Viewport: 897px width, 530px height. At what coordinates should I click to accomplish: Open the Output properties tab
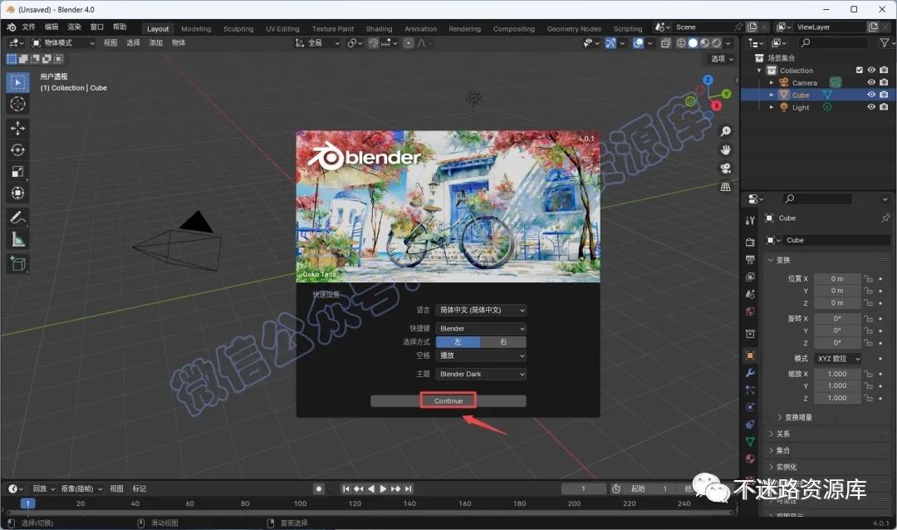tap(750, 259)
